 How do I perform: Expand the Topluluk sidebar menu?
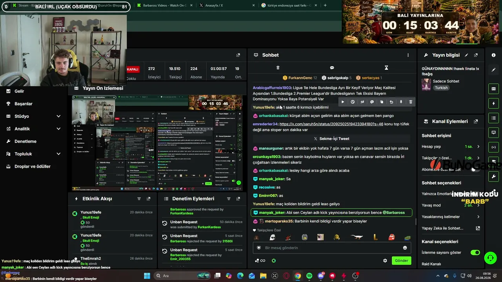coord(58,154)
